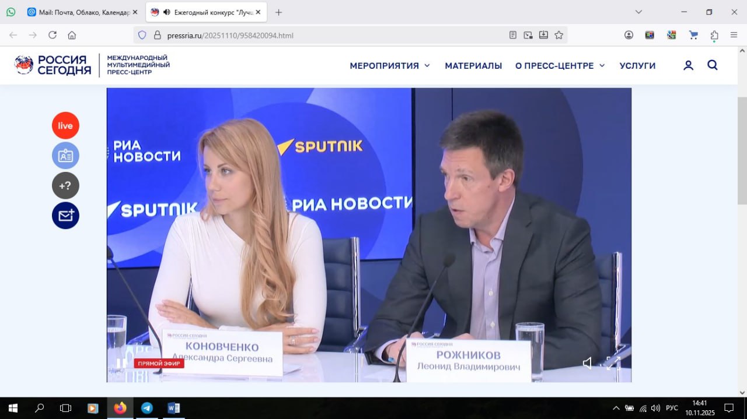The width and height of the screenshot is (747, 419).
Task: Open the user account icon on site header
Action: pos(688,65)
